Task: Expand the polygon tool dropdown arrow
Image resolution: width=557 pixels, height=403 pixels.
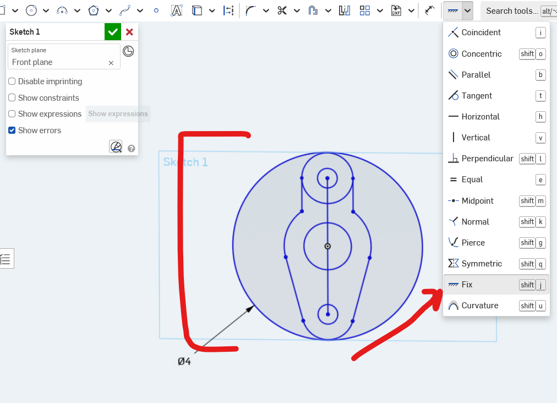Action: [x=108, y=10]
